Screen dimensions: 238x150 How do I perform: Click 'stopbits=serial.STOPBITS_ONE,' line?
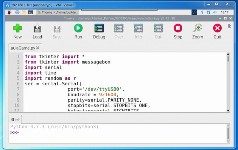pos(109,105)
